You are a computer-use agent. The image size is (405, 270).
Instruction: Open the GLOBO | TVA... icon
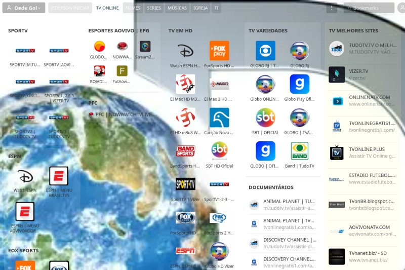(299, 118)
